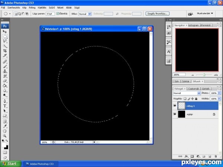
Task: Toggle Quick Mask mode
Action: pos(5,153)
